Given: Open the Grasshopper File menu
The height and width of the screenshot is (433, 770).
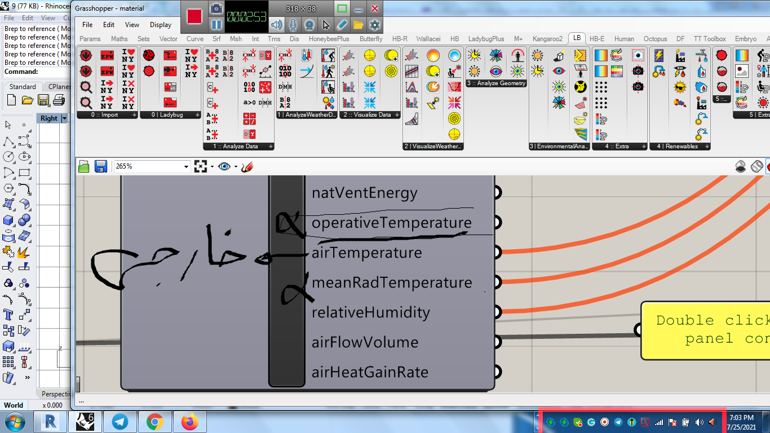Looking at the screenshot, I should click(87, 25).
